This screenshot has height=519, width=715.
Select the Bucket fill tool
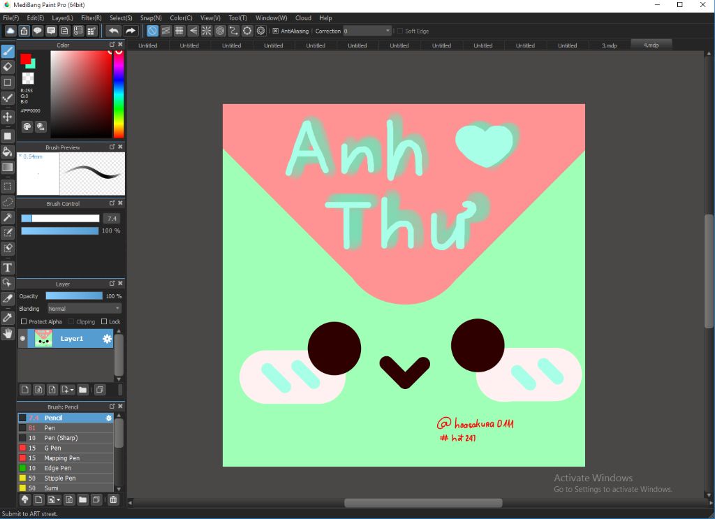[8, 152]
